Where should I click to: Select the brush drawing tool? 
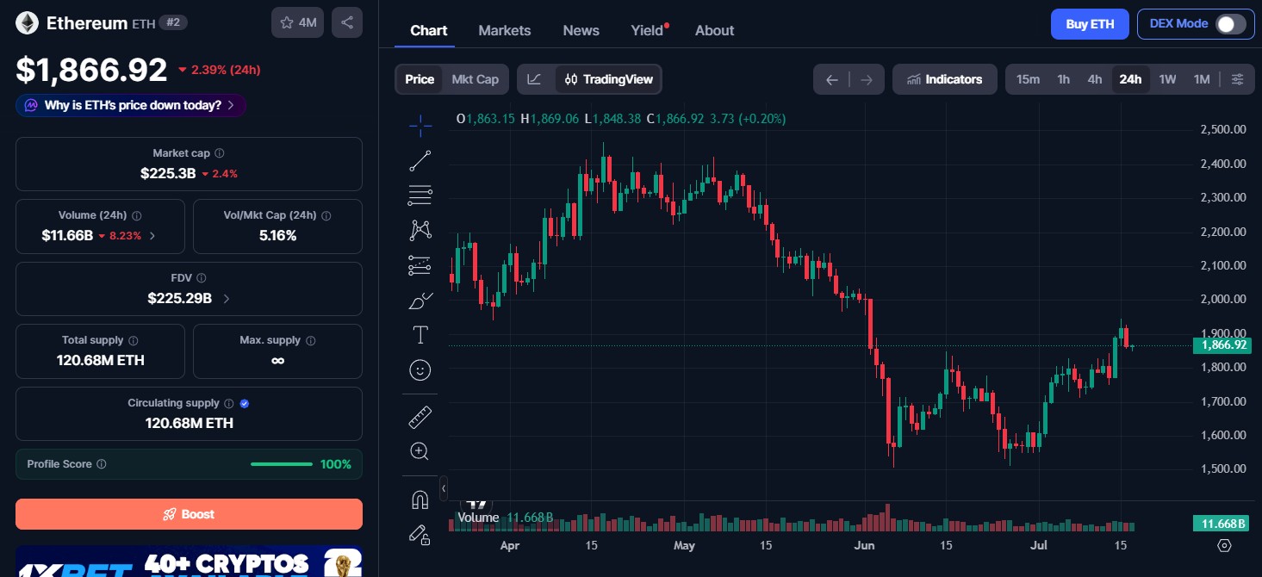point(420,301)
